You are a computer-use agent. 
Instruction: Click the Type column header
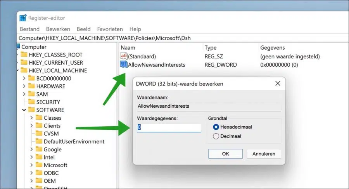click(x=211, y=48)
